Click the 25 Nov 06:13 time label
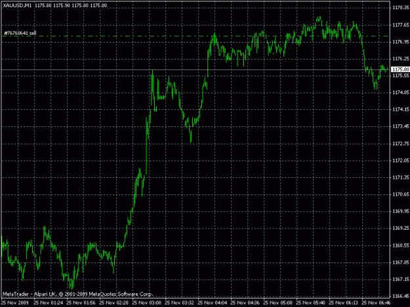The width and height of the screenshot is (410, 307). 343,303
